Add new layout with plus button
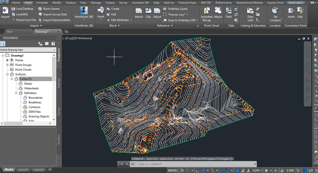 50,169
